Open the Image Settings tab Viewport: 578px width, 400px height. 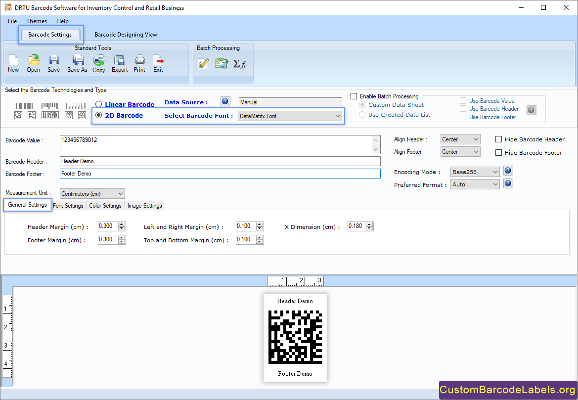click(145, 206)
